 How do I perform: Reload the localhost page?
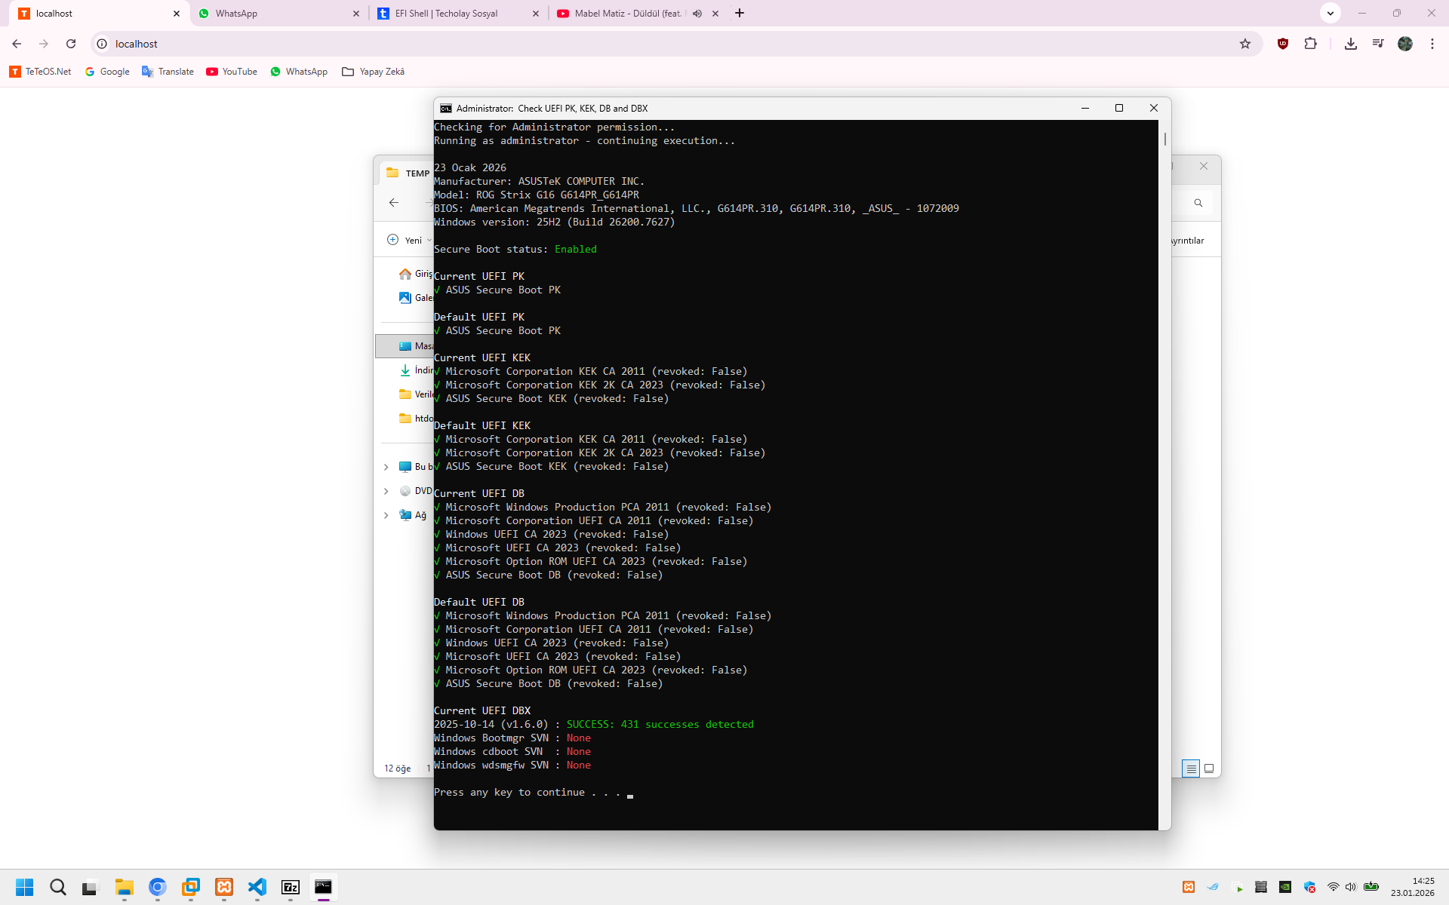coord(71,44)
